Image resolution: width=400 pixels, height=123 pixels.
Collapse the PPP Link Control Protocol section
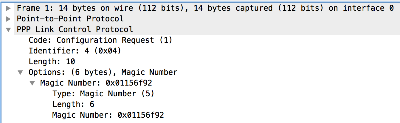coord(8,30)
